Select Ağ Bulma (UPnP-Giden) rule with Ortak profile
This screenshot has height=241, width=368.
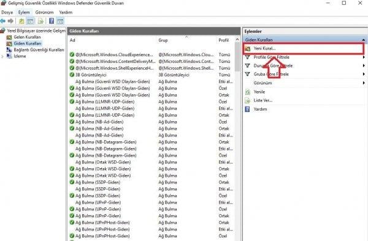click(98, 216)
